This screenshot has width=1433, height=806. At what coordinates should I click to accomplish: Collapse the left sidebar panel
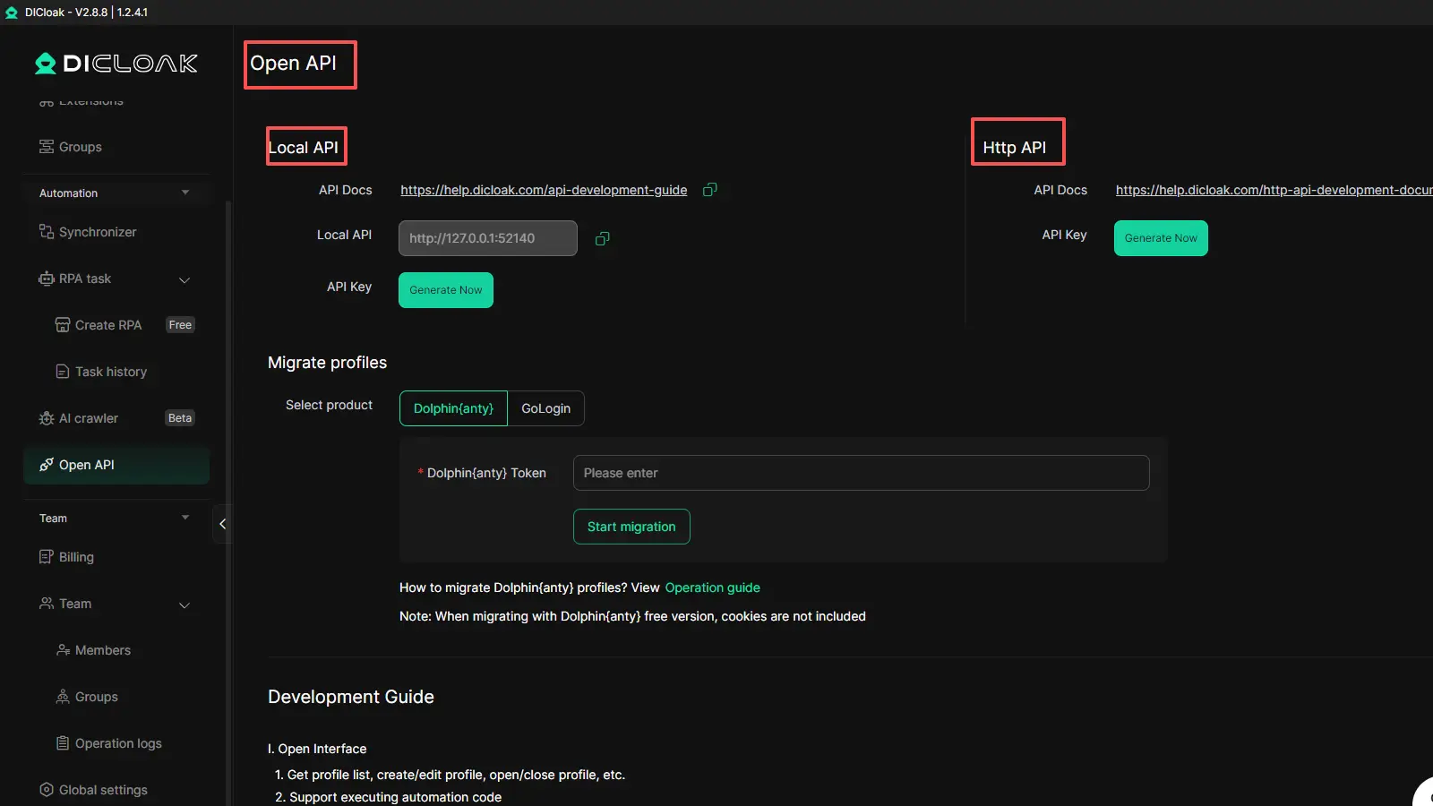tap(222, 524)
